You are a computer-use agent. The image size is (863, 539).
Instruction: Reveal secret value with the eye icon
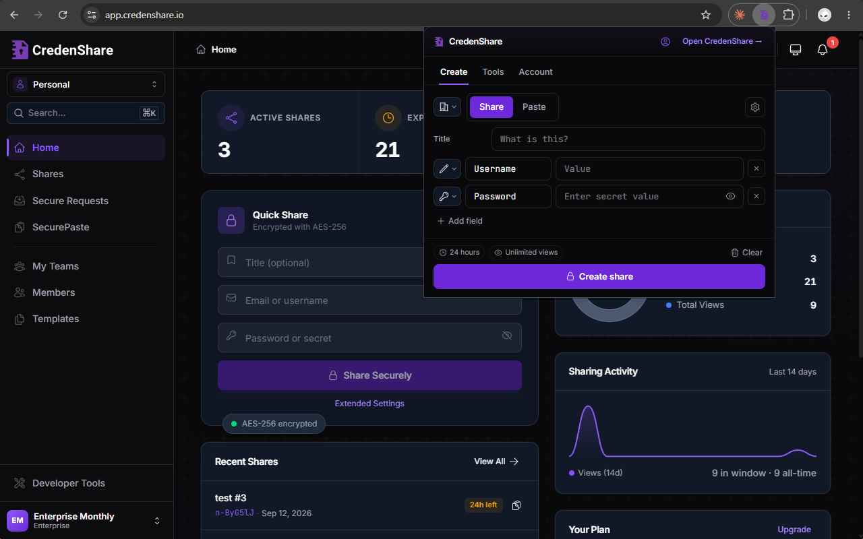click(730, 196)
